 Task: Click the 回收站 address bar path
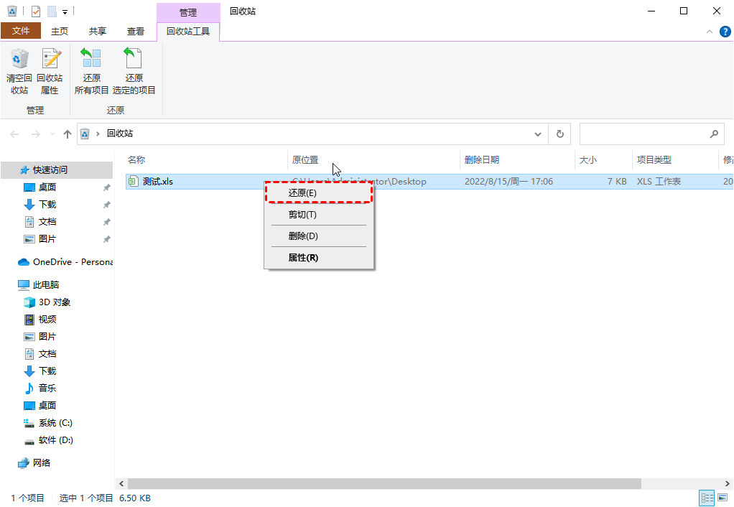pos(120,134)
